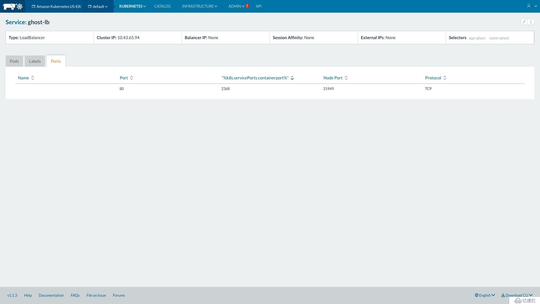Open the user account icon menu

pos(529,6)
